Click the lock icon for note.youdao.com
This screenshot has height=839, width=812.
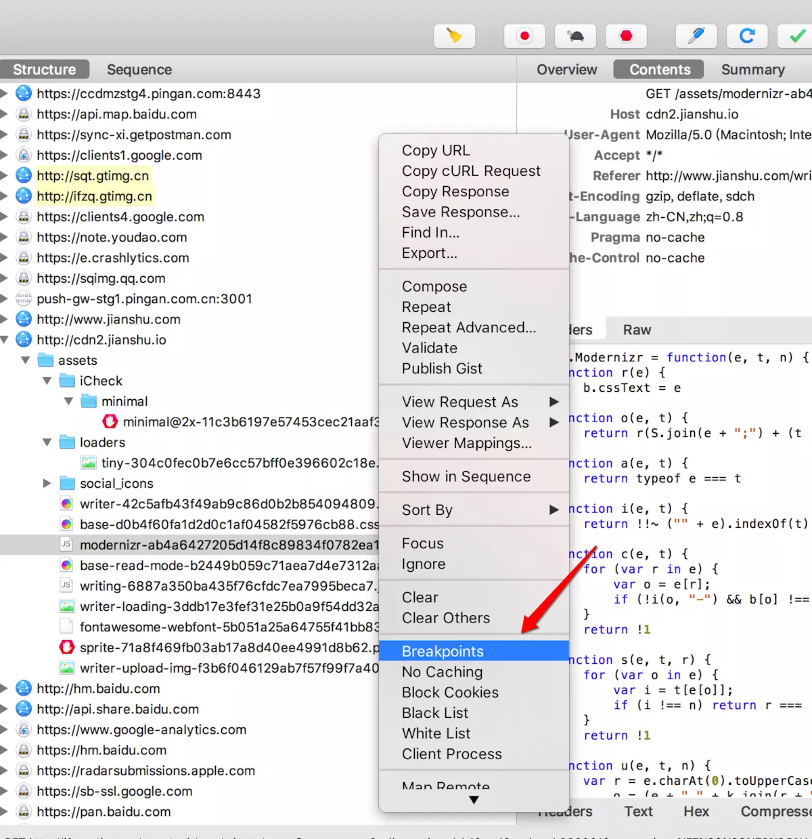tap(24, 237)
